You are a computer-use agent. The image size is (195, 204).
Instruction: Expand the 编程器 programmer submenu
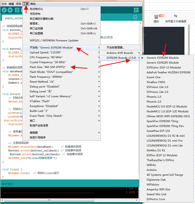tap(62, 133)
